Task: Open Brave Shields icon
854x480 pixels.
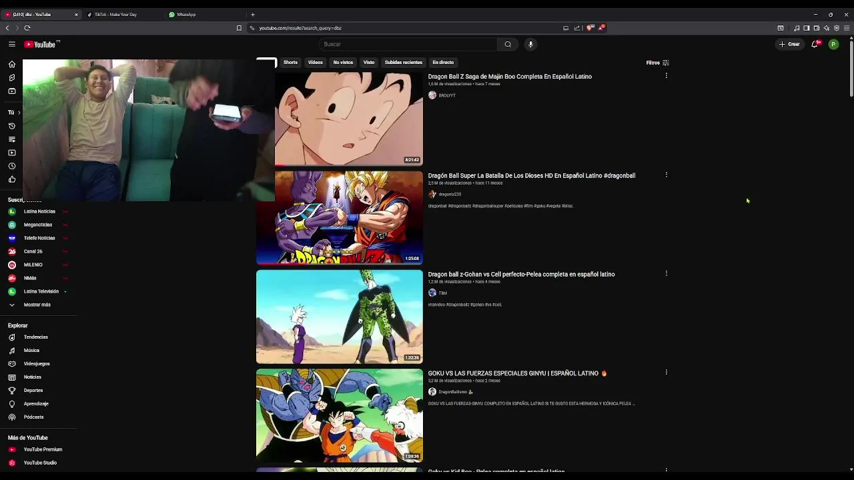Action: 590,28
